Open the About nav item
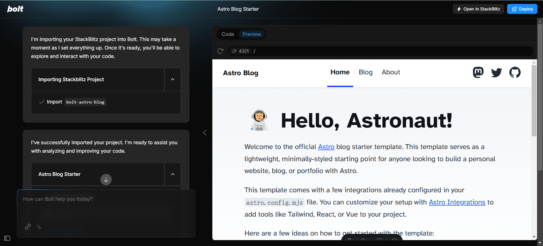 click(391, 72)
